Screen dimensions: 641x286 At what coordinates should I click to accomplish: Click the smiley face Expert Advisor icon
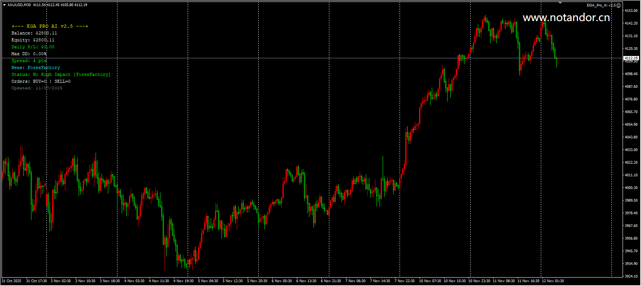click(x=618, y=5)
